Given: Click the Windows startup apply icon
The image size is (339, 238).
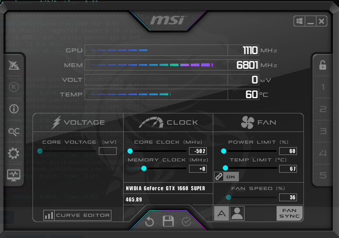Looking at the screenshot, I should (x=300, y=21).
